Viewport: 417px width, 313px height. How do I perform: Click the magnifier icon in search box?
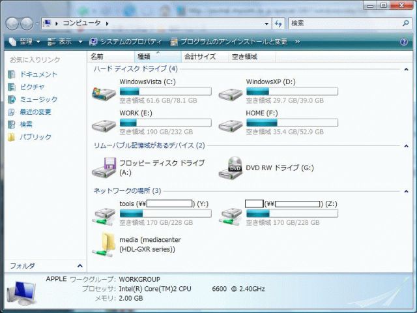click(x=405, y=23)
